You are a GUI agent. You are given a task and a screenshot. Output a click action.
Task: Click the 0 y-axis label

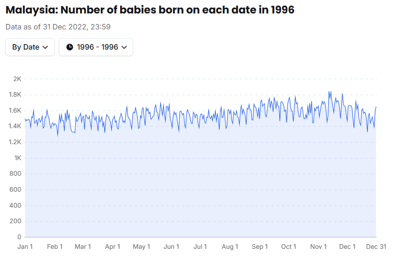pos(19,237)
